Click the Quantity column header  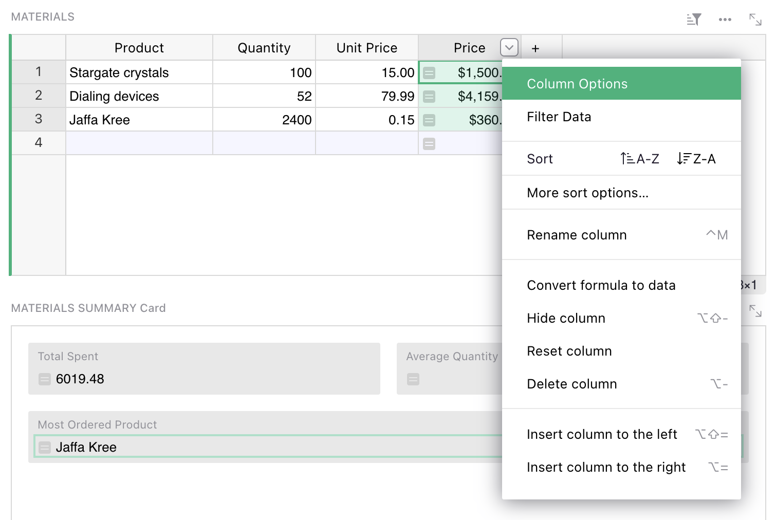coord(264,48)
